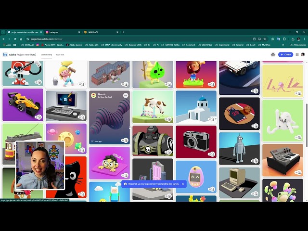Open the vintage camera on red thumbnail
Screen dimensions: 308x231
pyautogui.click(x=196, y=142)
